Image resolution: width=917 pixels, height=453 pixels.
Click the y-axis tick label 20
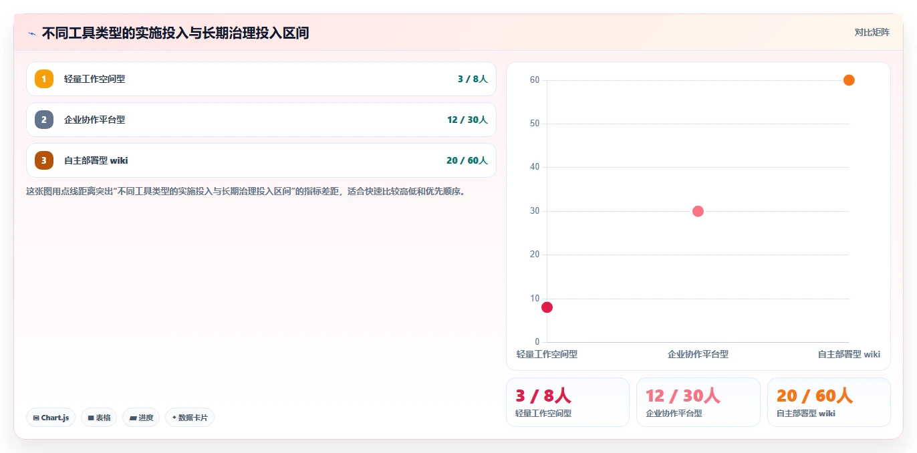click(x=535, y=255)
